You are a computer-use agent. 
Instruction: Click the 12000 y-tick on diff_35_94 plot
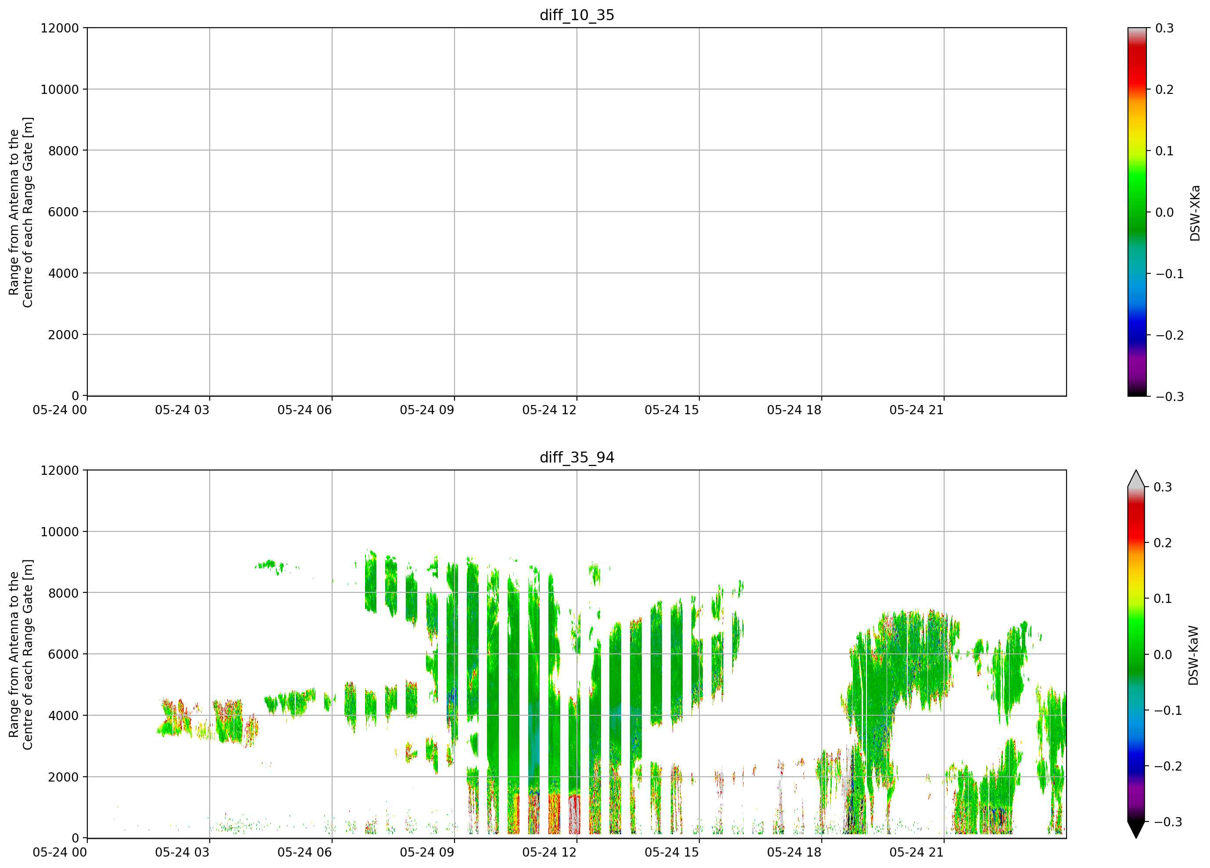point(60,470)
